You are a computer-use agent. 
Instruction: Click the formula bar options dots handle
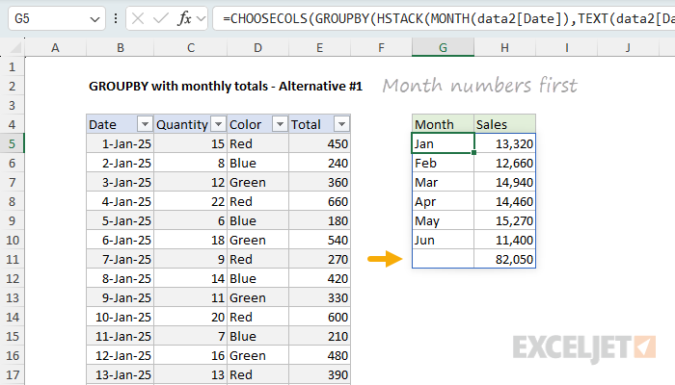[x=116, y=18]
